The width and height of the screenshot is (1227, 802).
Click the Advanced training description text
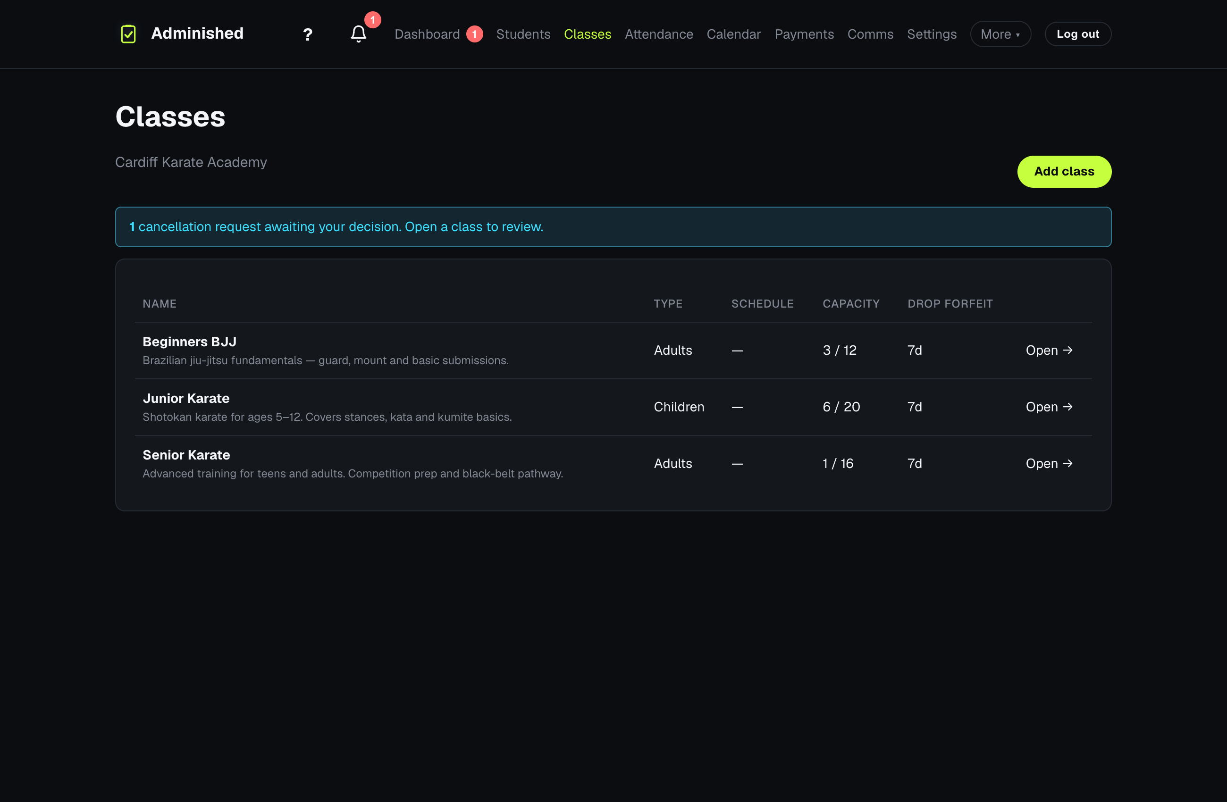pos(353,474)
